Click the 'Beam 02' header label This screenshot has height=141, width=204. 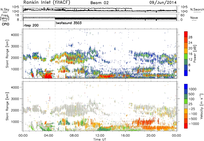coord(99,3)
